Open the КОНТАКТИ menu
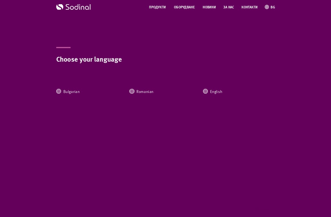 (x=249, y=7)
